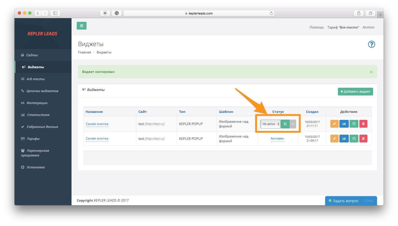
Task: Delete the widget created at 21:09:17
Action: tap(363, 139)
